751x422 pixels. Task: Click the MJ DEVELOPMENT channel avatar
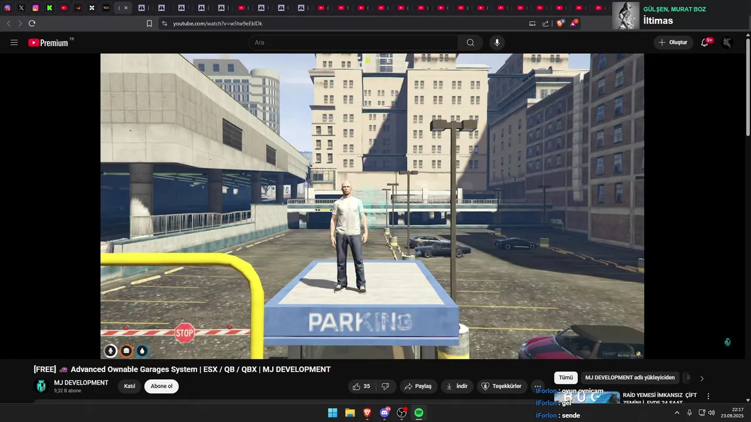click(x=41, y=386)
